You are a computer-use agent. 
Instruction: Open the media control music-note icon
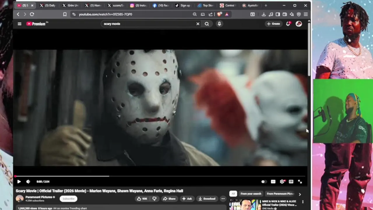(271, 14)
